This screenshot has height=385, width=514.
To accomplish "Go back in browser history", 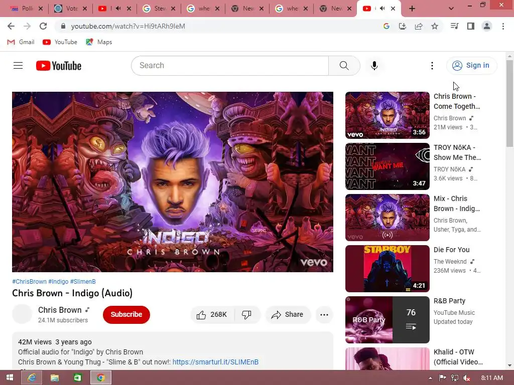I will click(x=11, y=26).
